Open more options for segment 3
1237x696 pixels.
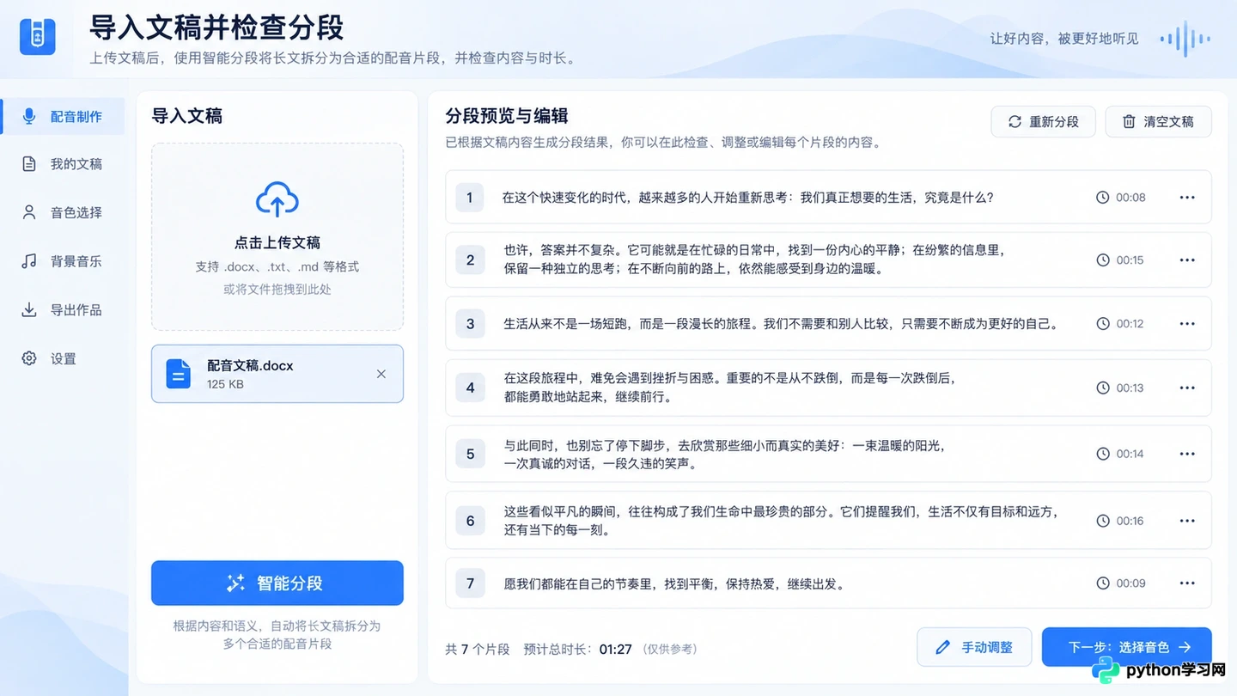click(x=1187, y=324)
